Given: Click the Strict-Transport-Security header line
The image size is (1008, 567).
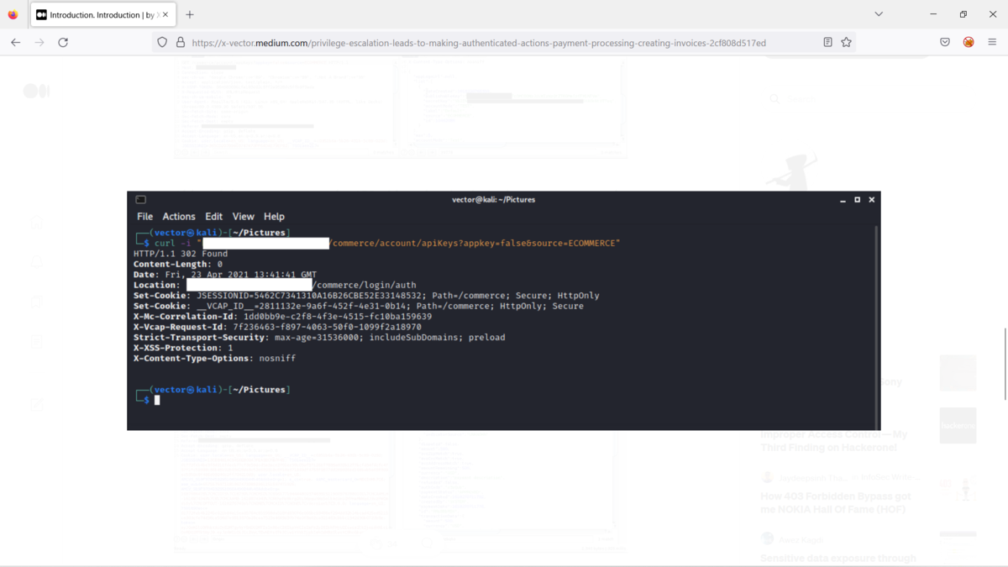Looking at the screenshot, I should 319,338.
